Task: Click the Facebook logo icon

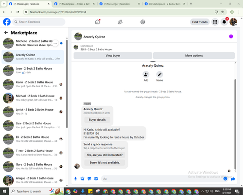Action: (x=7, y=22)
